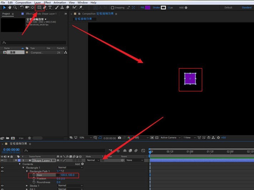Select the Zoom tool in toolbar
Screen dimensions: 254x190
point(15,8)
